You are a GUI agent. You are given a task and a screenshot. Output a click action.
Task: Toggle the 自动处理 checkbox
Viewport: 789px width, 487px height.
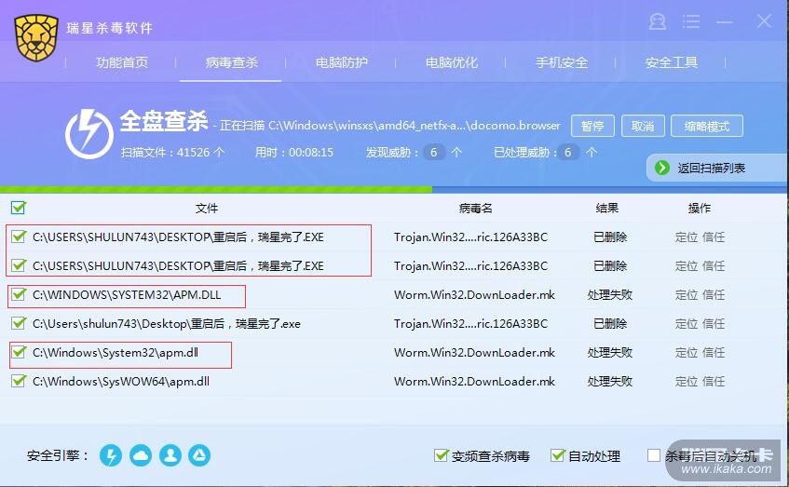(x=558, y=455)
